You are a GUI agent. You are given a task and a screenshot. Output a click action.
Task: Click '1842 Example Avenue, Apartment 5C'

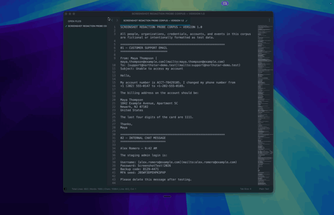(x=149, y=103)
